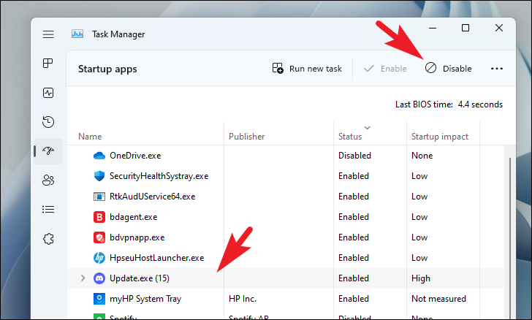Click the Disable button

pos(448,69)
